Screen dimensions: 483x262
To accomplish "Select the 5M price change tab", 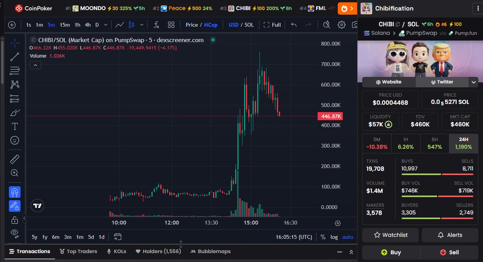I will (x=377, y=143).
